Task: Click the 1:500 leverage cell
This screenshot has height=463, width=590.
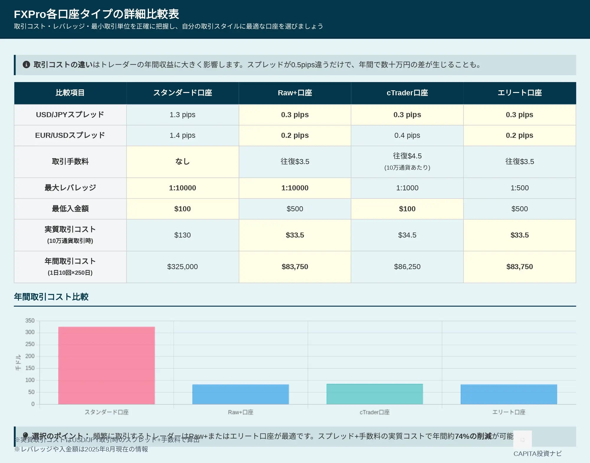Action: [520, 188]
